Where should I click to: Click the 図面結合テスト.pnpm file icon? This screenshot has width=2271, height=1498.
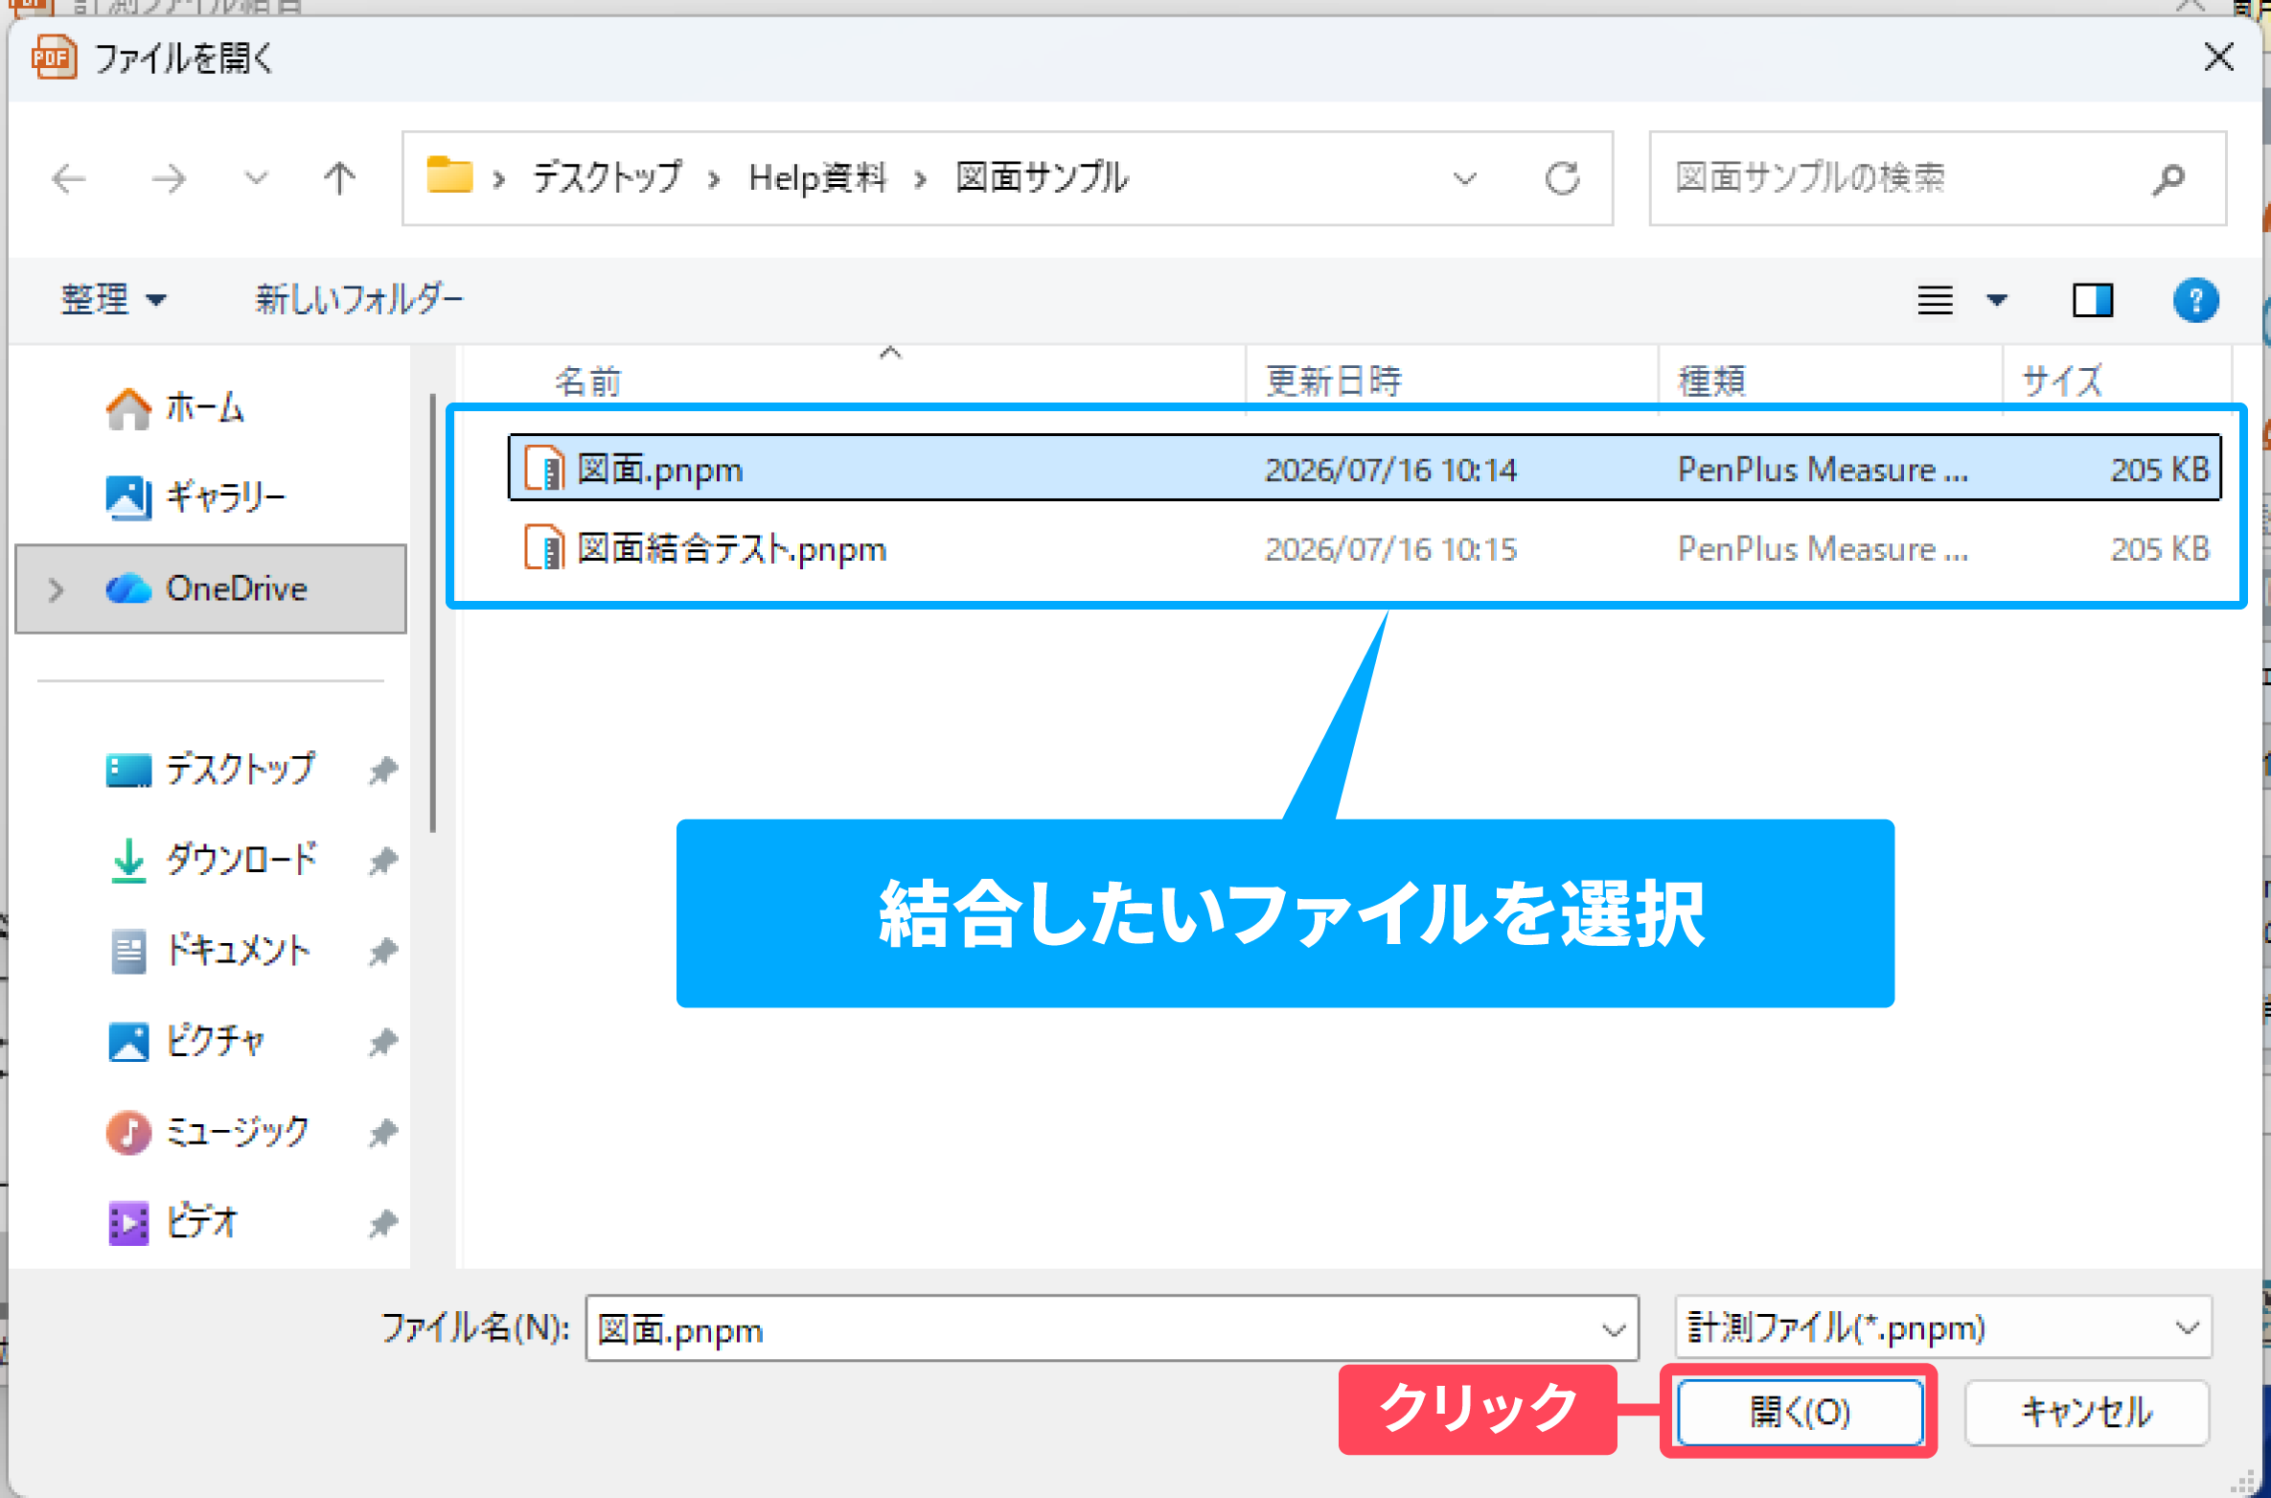544,549
